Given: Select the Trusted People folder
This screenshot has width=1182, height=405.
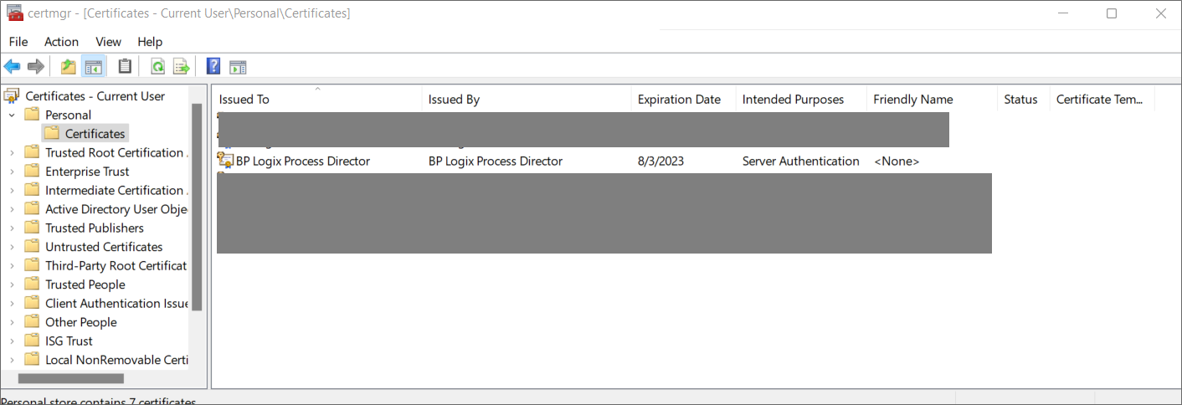Looking at the screenshot, I should tap(85, 285).
